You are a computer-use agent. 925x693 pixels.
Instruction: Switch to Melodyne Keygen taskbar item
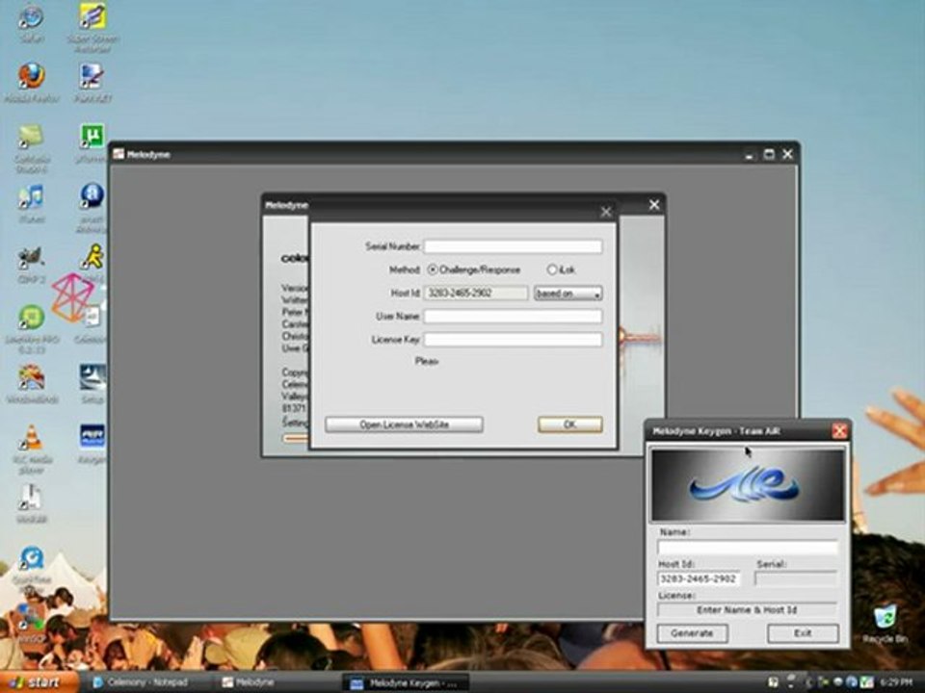pyautogui.click(x=406, y=683)
